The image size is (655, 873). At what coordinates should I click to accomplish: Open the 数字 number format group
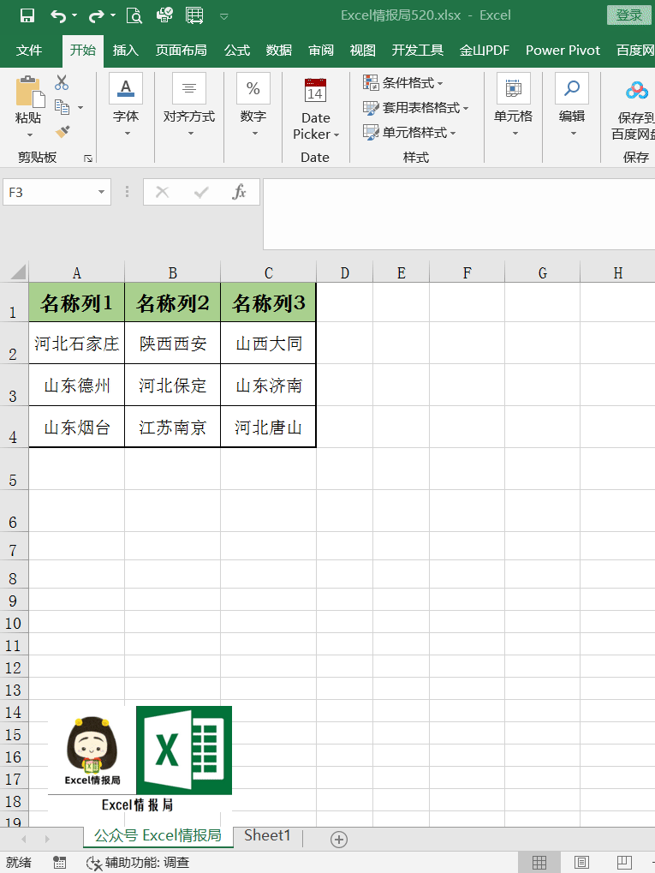(253, 105)
